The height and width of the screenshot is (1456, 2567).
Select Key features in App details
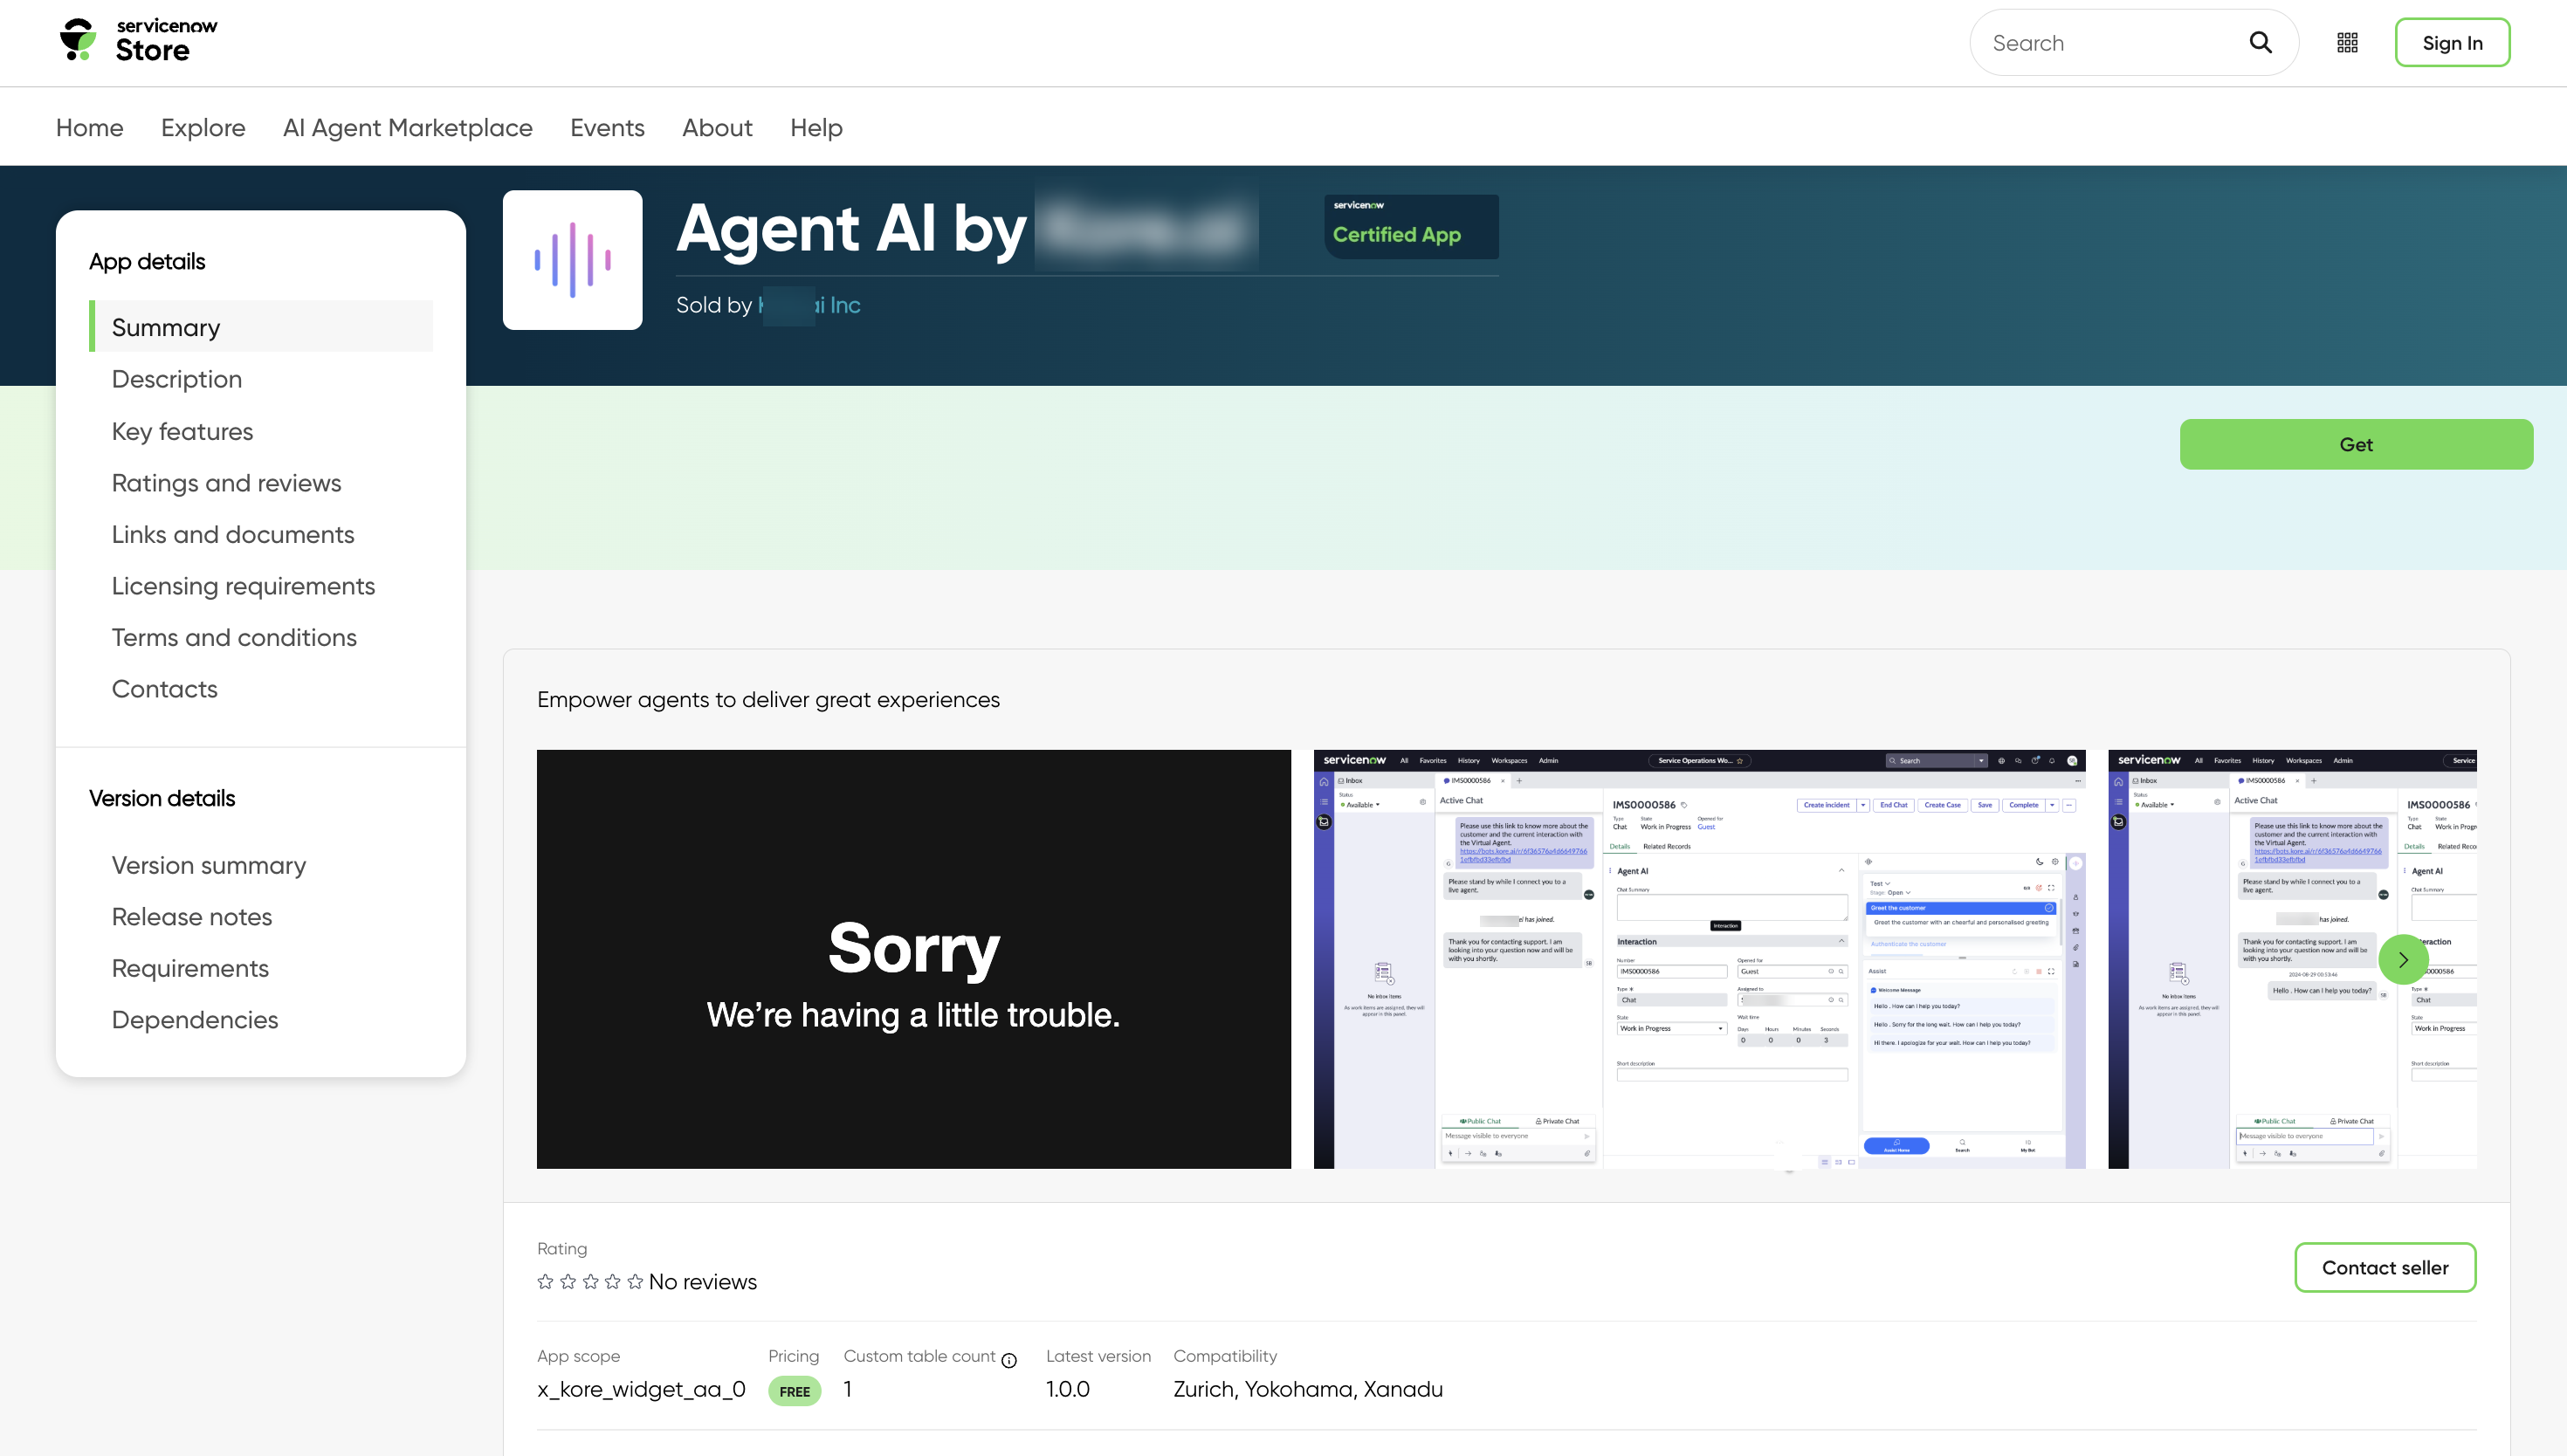click(182, 431)
